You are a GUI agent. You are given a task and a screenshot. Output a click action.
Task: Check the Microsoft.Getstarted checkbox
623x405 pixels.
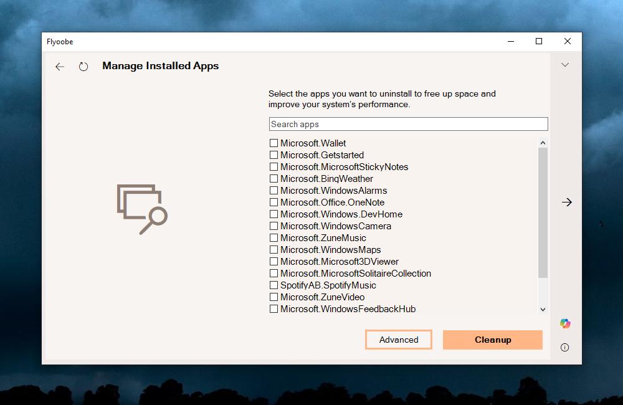pos(273,155)
